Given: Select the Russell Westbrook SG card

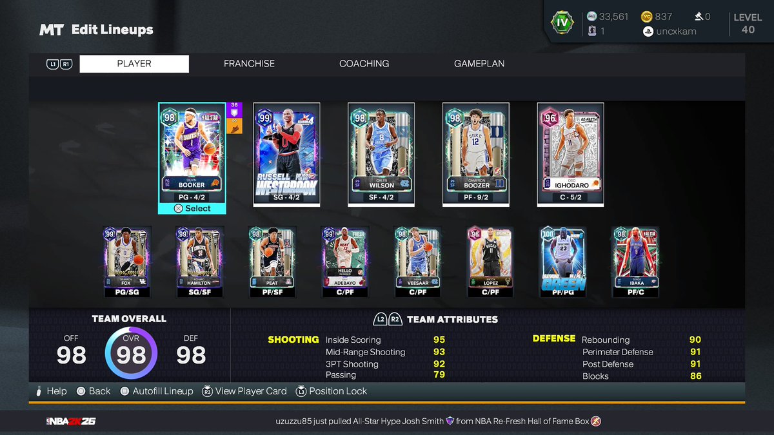Looking at the screenshot, I should coord(286,153).
